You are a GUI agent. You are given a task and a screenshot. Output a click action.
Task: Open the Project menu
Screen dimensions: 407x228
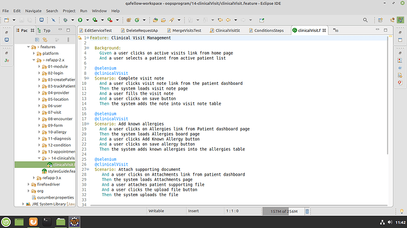point(69,11)
